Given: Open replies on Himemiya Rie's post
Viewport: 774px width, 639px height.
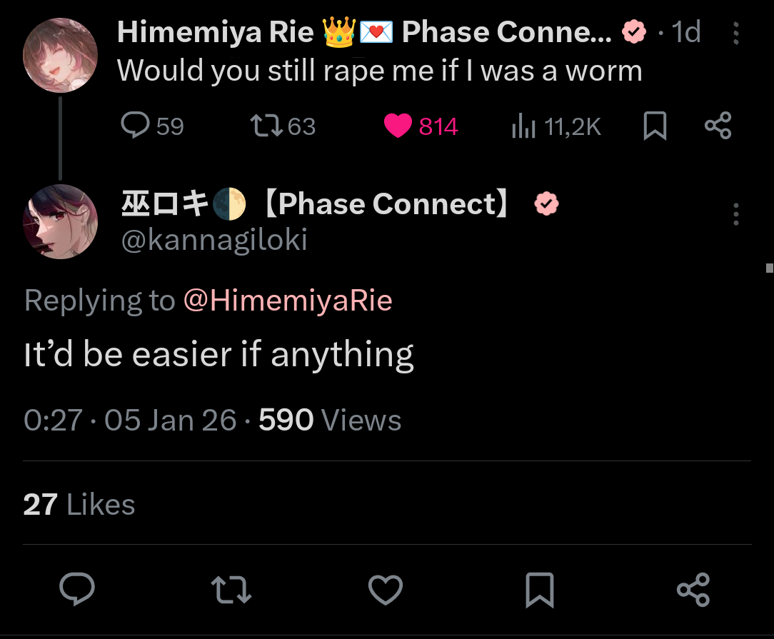Looking at the screenshot, I should 152,126.
